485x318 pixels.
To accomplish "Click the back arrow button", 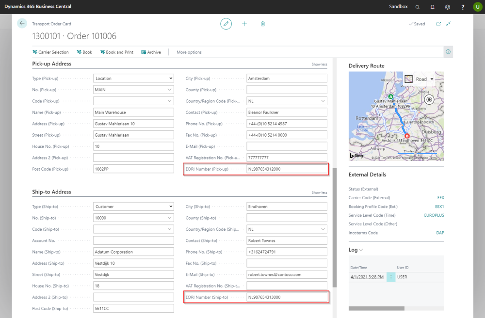I will [x=22, y=23].
